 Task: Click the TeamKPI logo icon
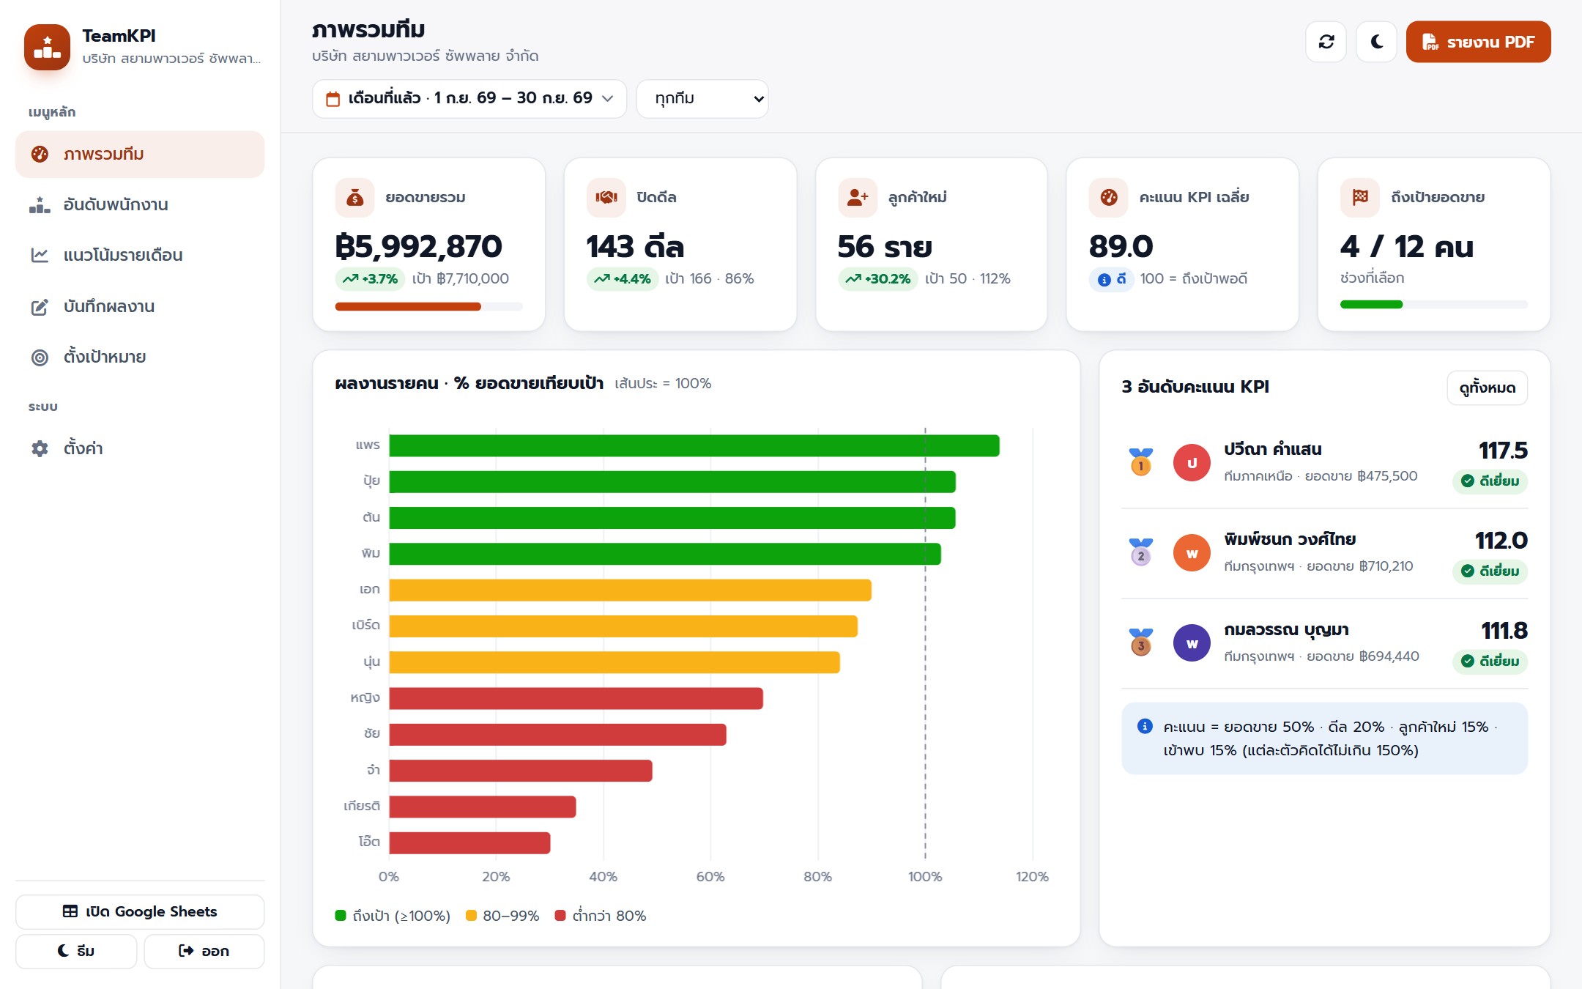pos(47,47)
